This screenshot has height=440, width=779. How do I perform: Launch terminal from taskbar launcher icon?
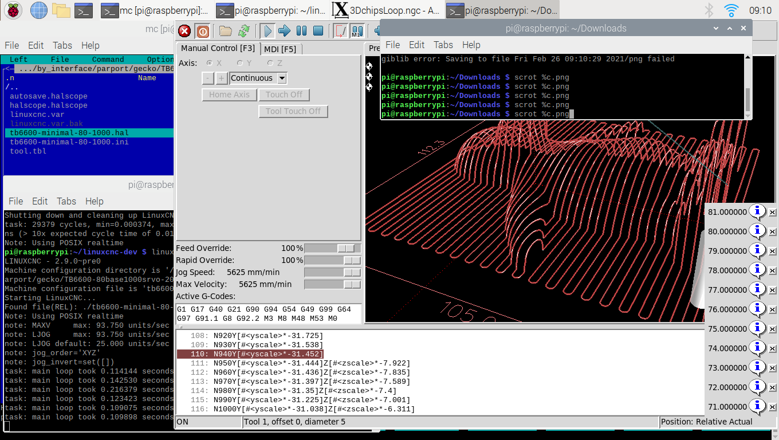(84, 10)
